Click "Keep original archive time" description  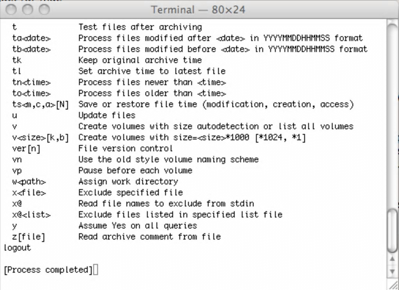point(140,60)
